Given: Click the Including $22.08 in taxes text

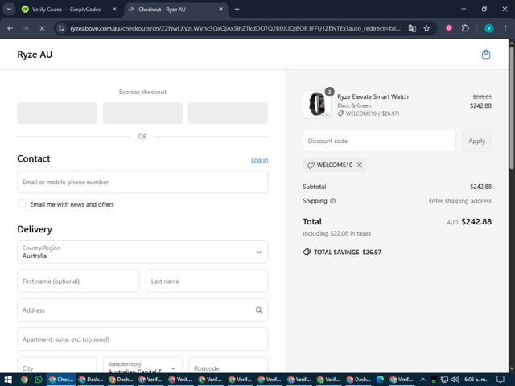Looking at the screenshot, I should pos(336,233).
